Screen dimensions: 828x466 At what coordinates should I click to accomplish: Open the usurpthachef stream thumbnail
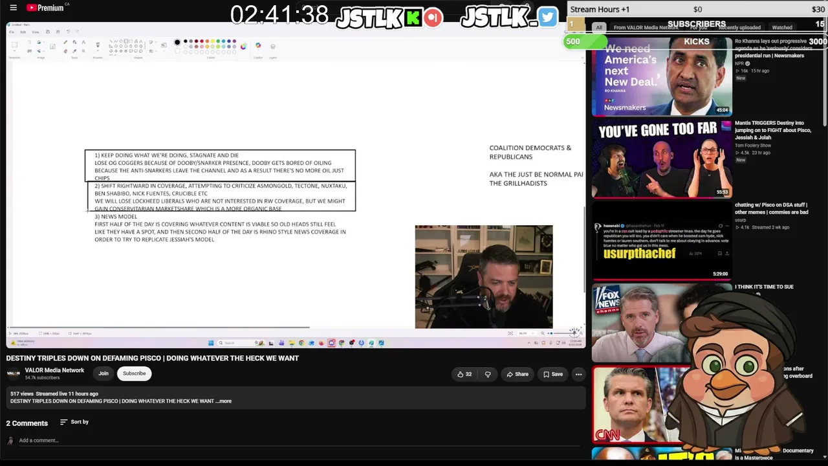click(662, 240)
